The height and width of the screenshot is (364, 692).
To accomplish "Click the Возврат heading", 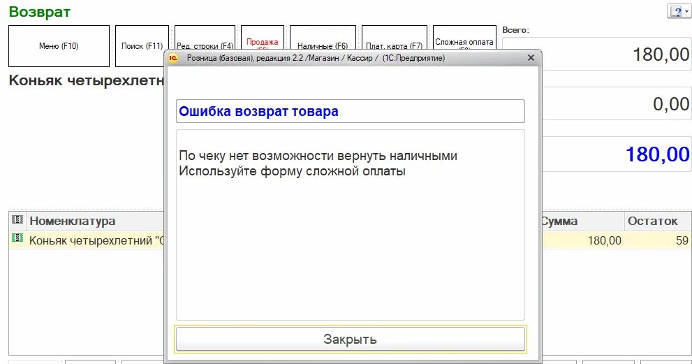I will tap(39, 11).
